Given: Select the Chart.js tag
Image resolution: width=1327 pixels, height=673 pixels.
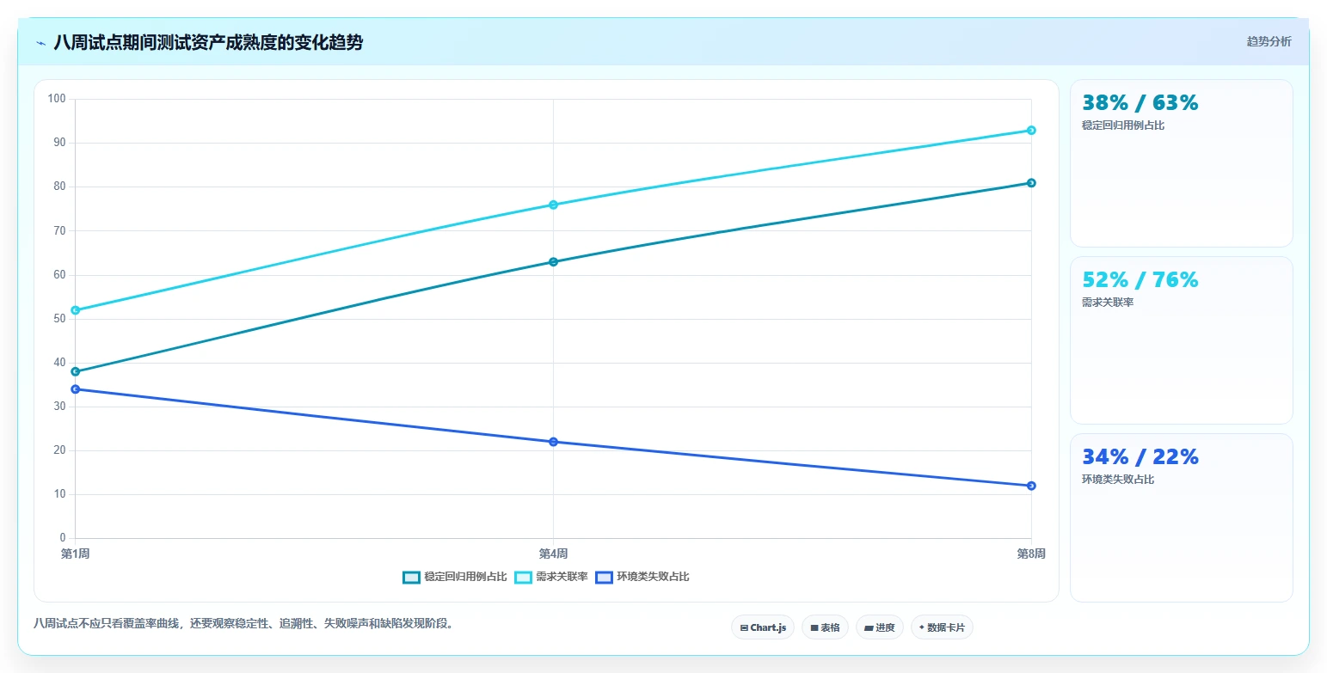Looking at the screenshot, I should tap(763, 627).
